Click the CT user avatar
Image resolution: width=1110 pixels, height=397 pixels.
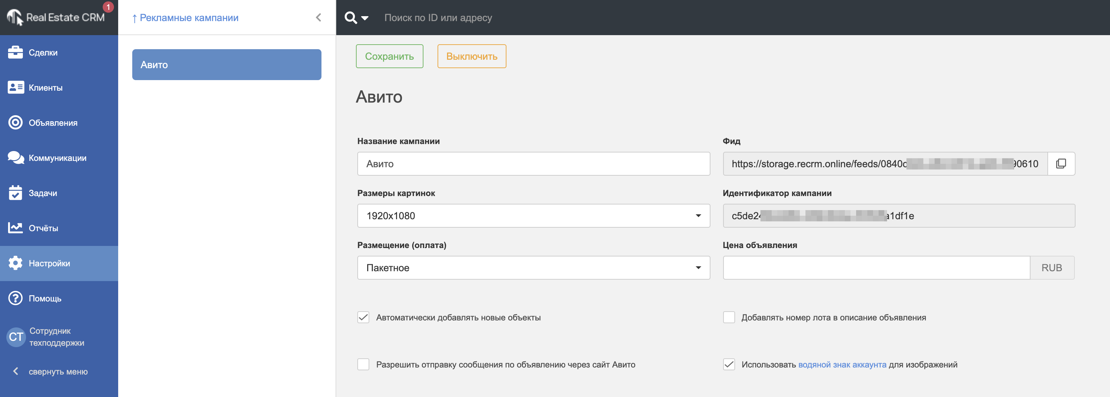tap(16, 337)
